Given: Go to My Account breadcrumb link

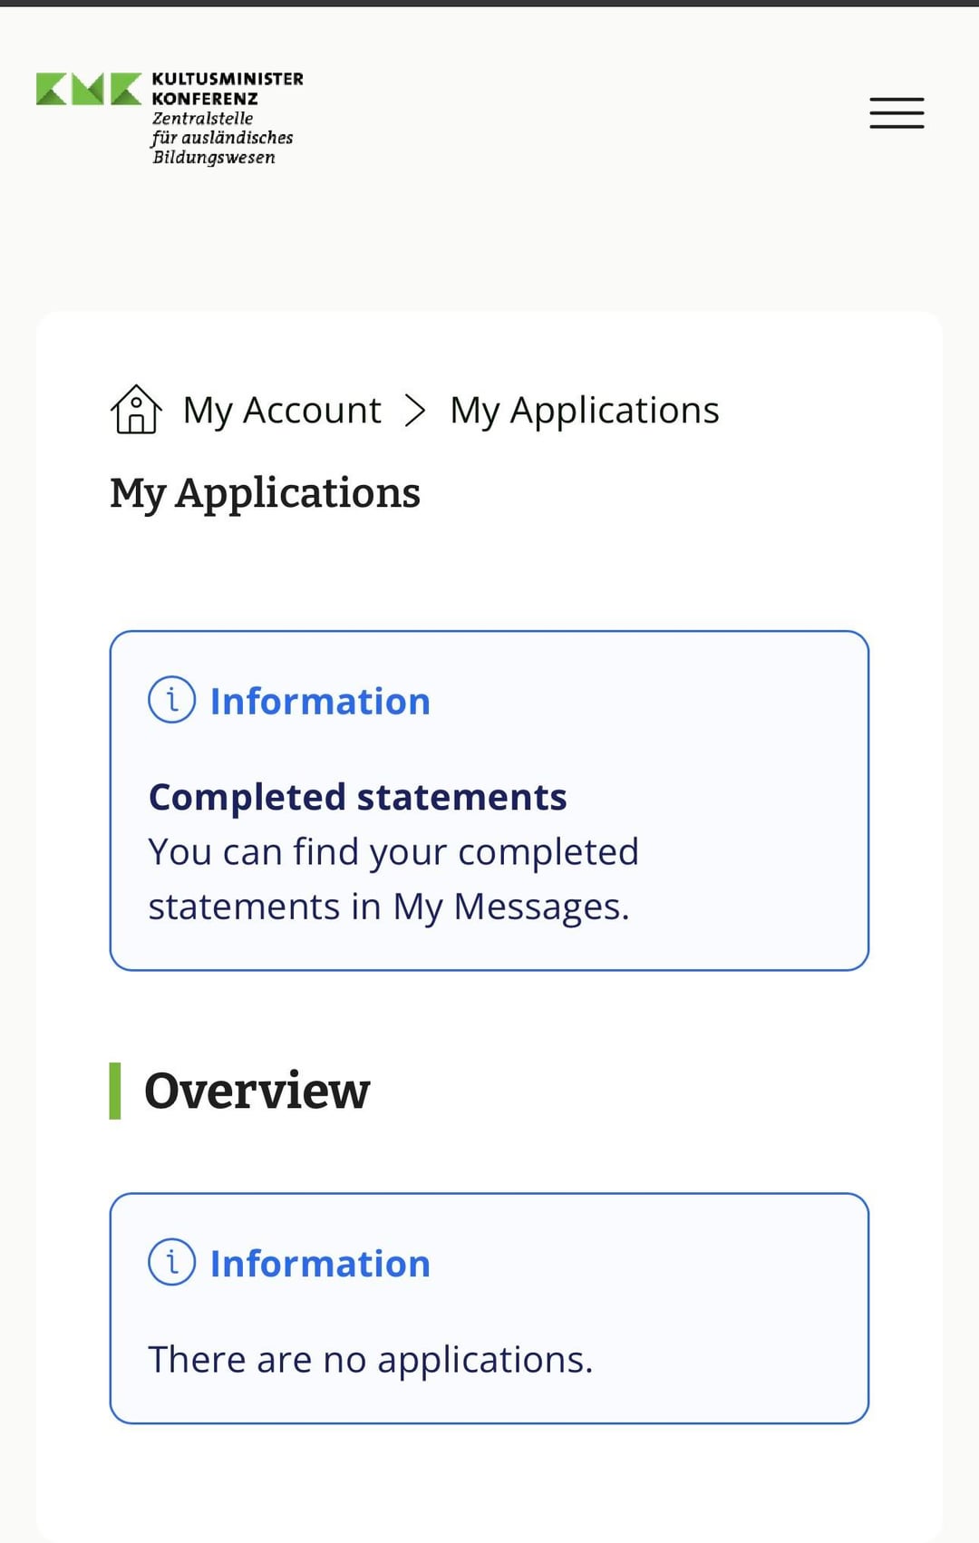Looking at the screenshot, I should coord(282,411).
